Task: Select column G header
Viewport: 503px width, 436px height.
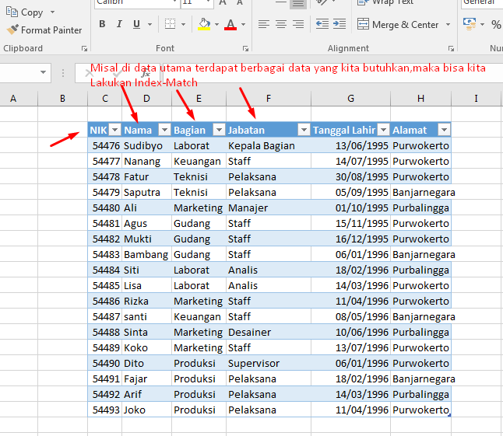Action: pos(350,98)
